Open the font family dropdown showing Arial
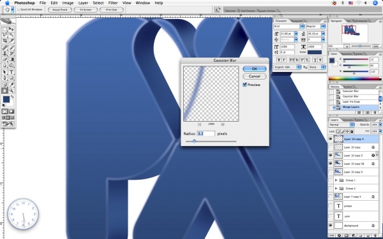 point(302,26)
